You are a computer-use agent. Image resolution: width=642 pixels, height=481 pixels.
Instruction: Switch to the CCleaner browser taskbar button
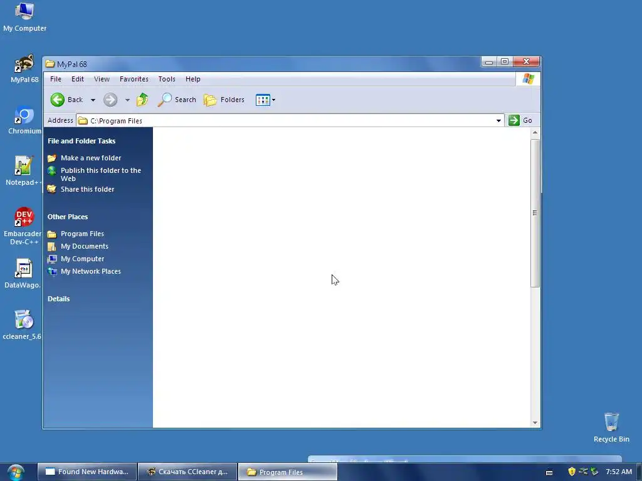(187, 472)
